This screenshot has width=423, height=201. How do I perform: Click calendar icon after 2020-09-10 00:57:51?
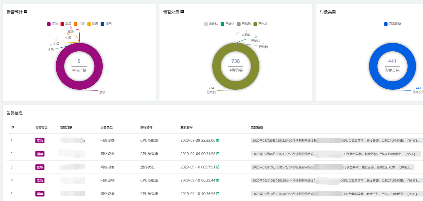click(x=218, y=167)
